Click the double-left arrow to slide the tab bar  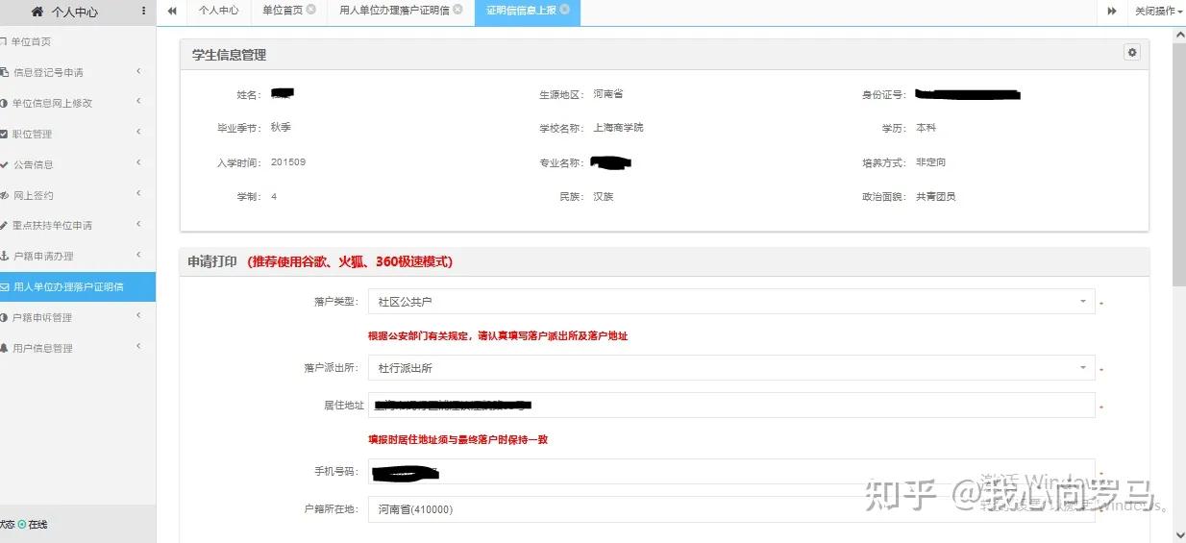pyautogui.click(x=172, y=11)
